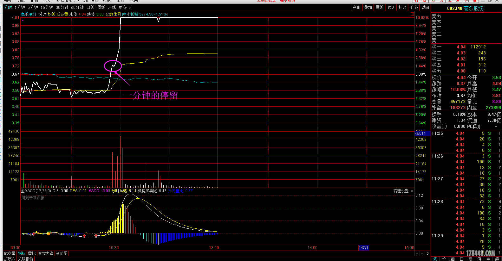This screenshot has height=261, width=502.
Task: Select the 日 tab at bottom right
Action: tap(461, 259)
